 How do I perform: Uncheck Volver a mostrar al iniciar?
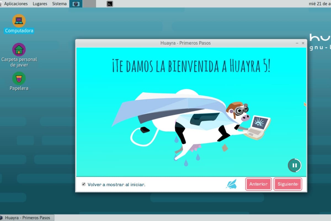point(83,184)
